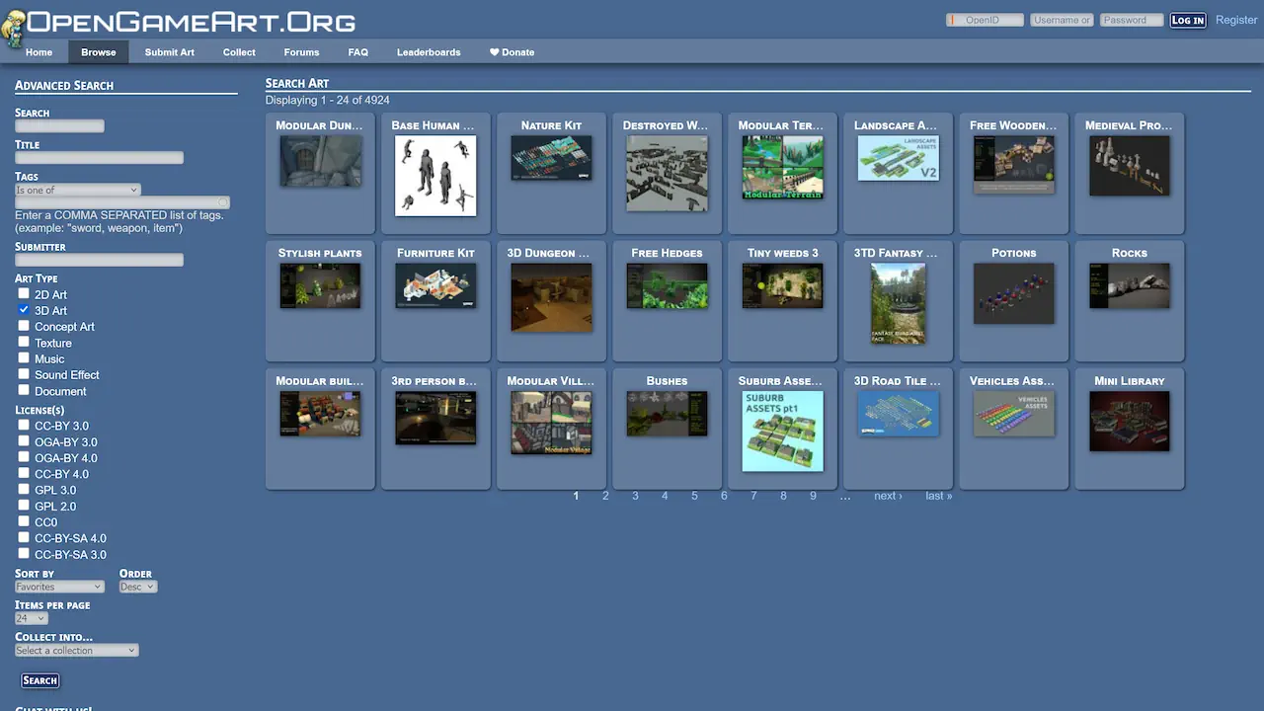Open the Submit Art menu item
The width and height of the screenshot is (1264, 711).
(170, 52)
